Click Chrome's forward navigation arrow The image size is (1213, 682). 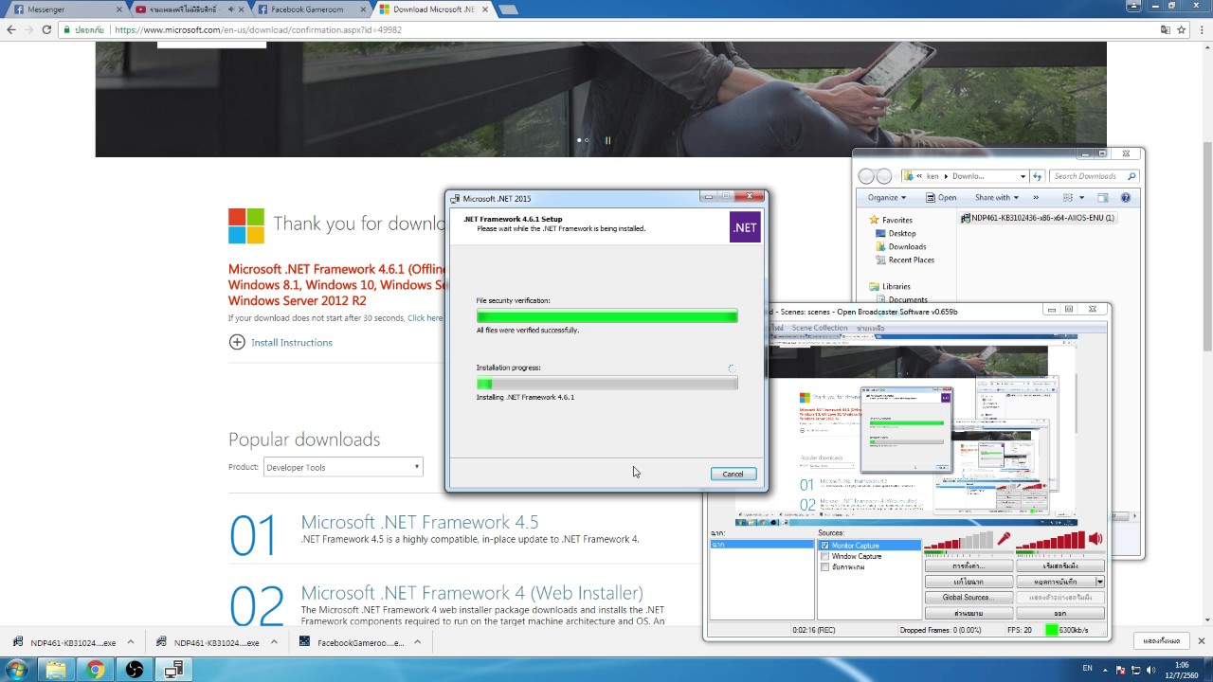click(x=28, y=29)
